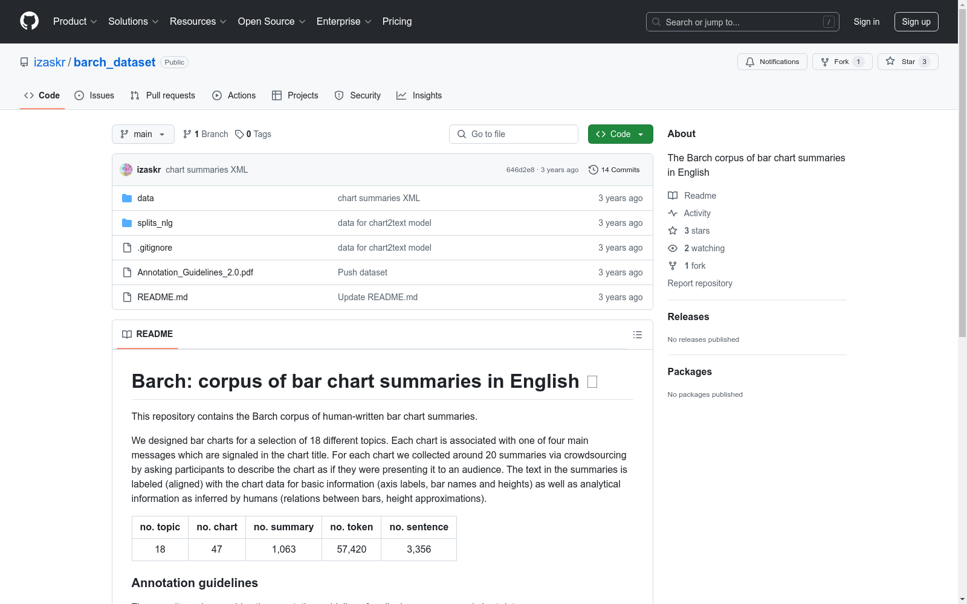Click the Sign up button
This screenshot has height=604, width=967.
(x=916, y=22)
